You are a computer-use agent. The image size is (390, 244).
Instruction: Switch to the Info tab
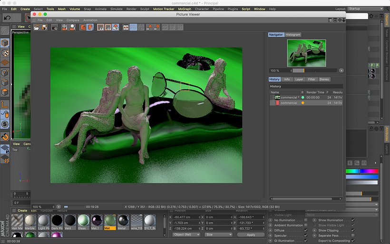(287, 79)
